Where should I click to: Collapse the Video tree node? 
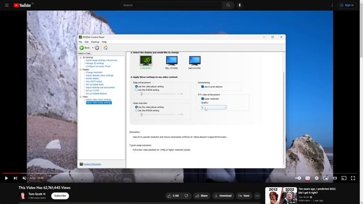pyautogui.click(x=81, y=97)
